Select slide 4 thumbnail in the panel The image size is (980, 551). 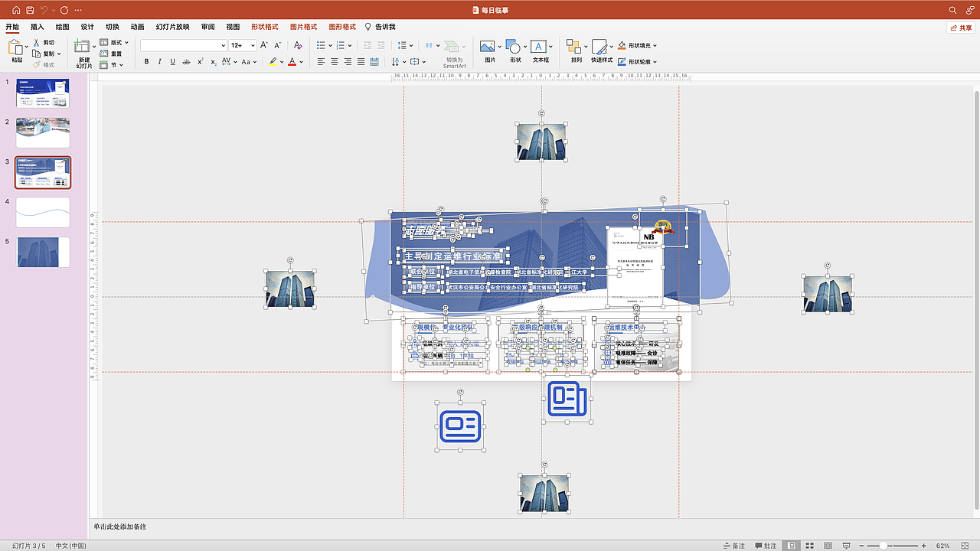(x=43, y=212)
